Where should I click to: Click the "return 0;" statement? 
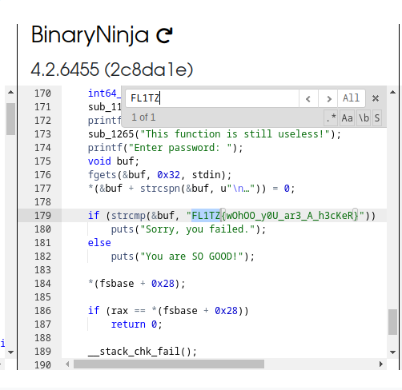coord(136,324)
